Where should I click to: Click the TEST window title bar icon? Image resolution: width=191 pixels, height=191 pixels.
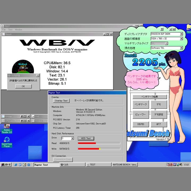coord(2,26)
